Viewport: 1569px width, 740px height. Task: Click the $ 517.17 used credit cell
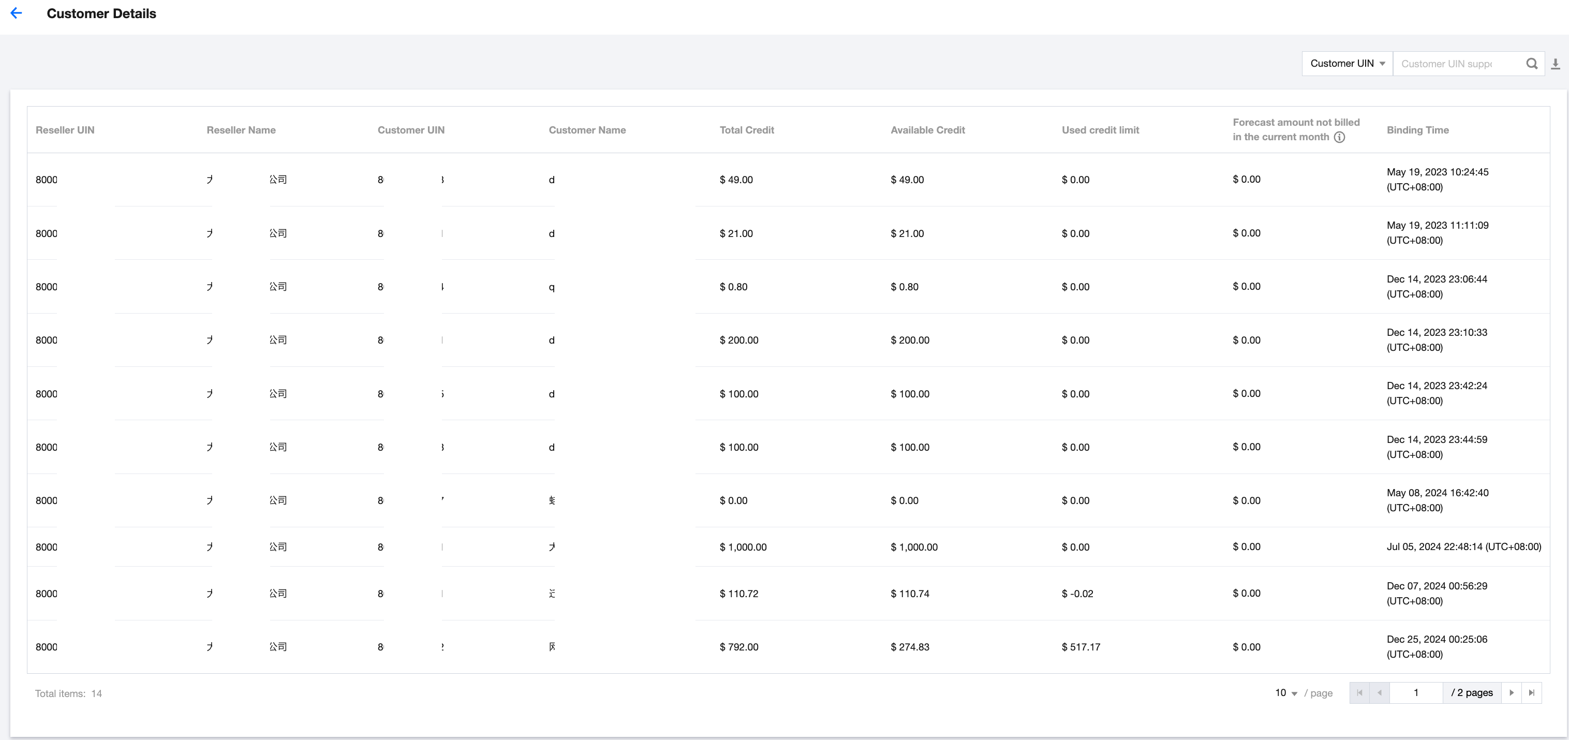(1080, 647)
